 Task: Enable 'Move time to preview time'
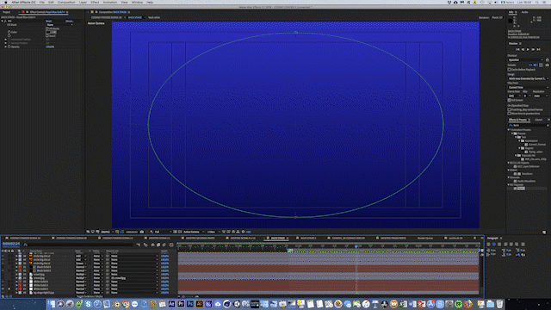point(509,114)
